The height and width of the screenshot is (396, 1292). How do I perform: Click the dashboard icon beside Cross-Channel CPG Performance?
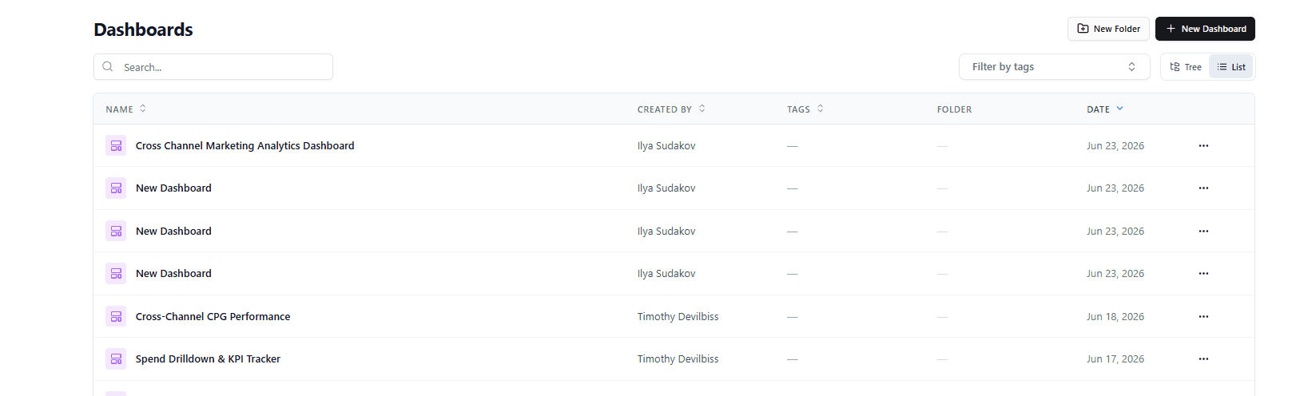116,316
